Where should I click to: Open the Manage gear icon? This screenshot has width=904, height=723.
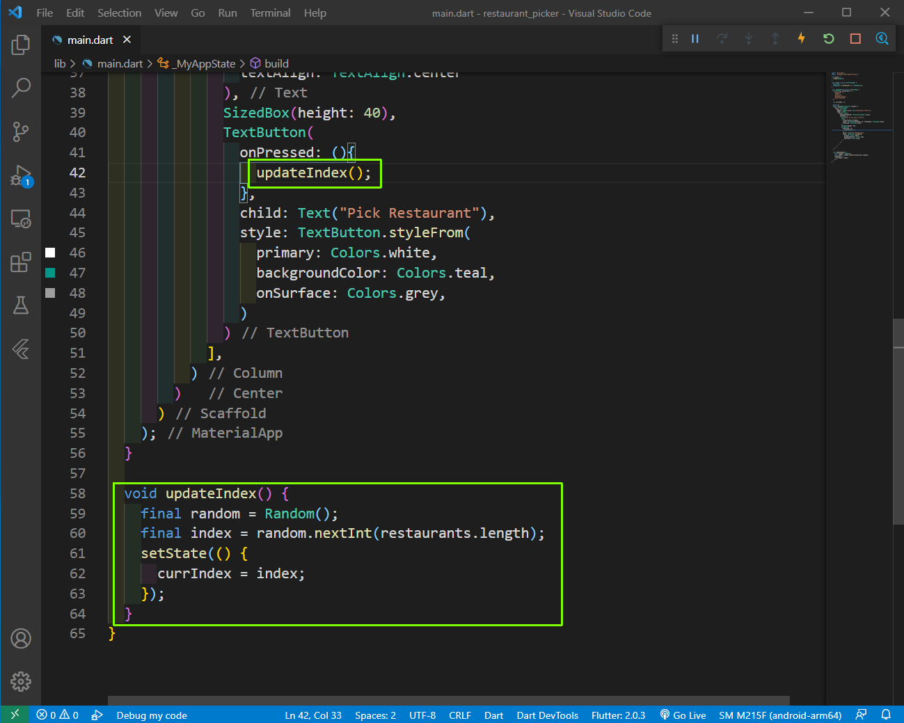[21, 681]
